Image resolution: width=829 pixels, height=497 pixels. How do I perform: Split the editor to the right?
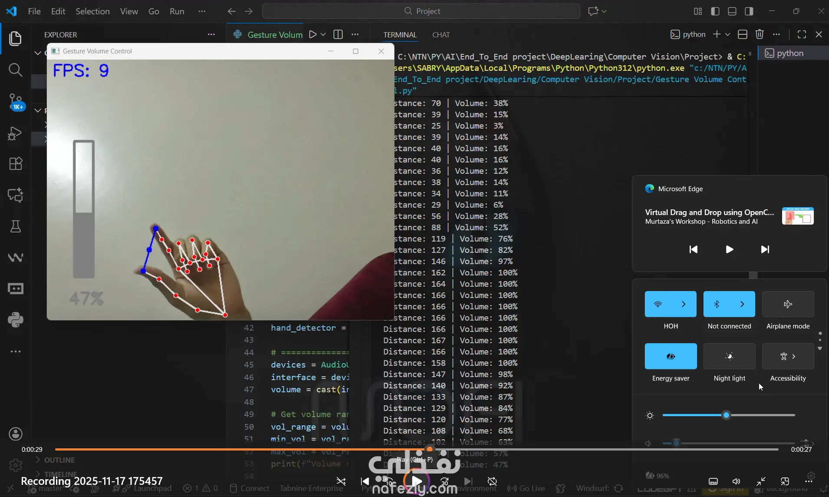(x=338, y=35)
